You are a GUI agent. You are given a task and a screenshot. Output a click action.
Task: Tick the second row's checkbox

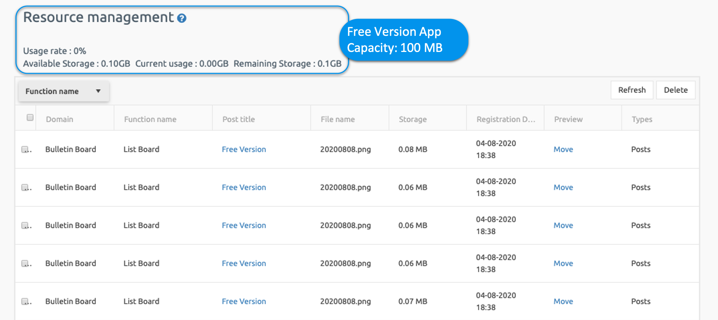tap(25, 187)
